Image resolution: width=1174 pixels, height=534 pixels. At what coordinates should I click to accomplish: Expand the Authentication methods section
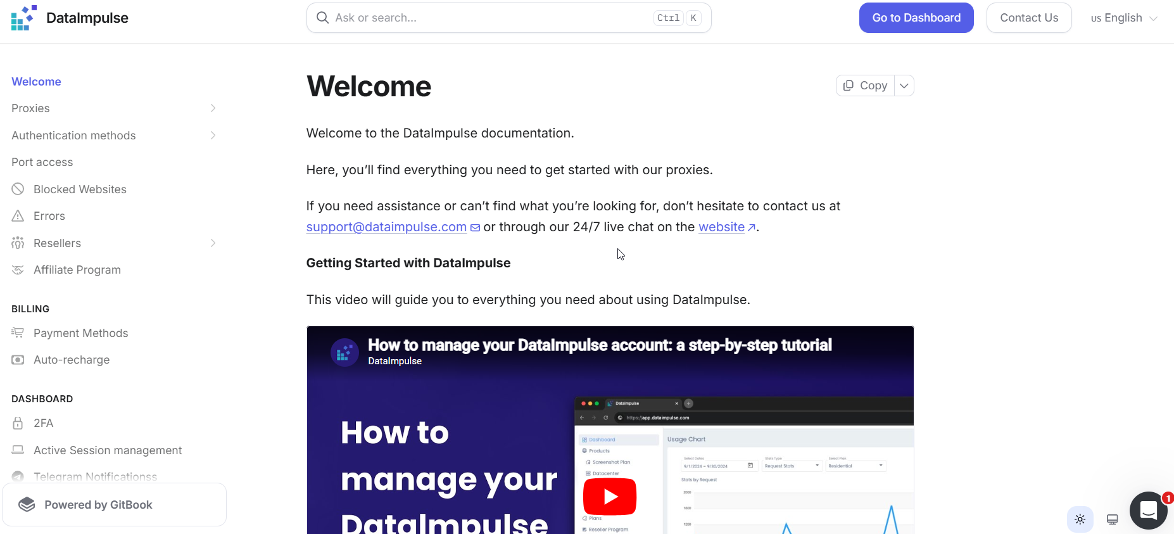click(x=213, y=136)
